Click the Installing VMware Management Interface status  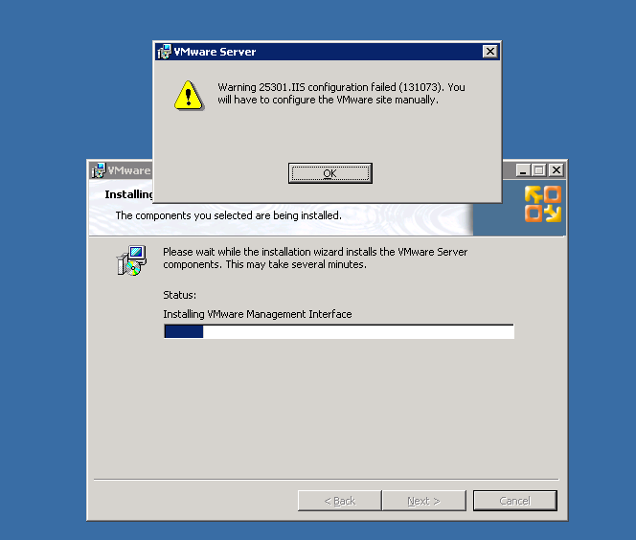click(258, 314)
